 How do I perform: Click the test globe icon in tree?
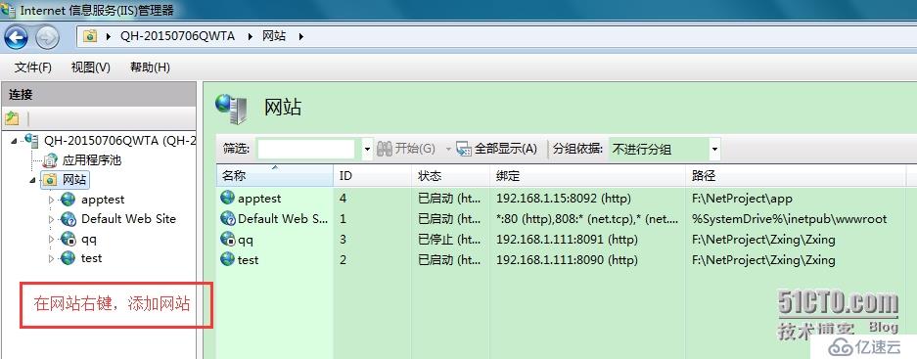pos(69,258)
